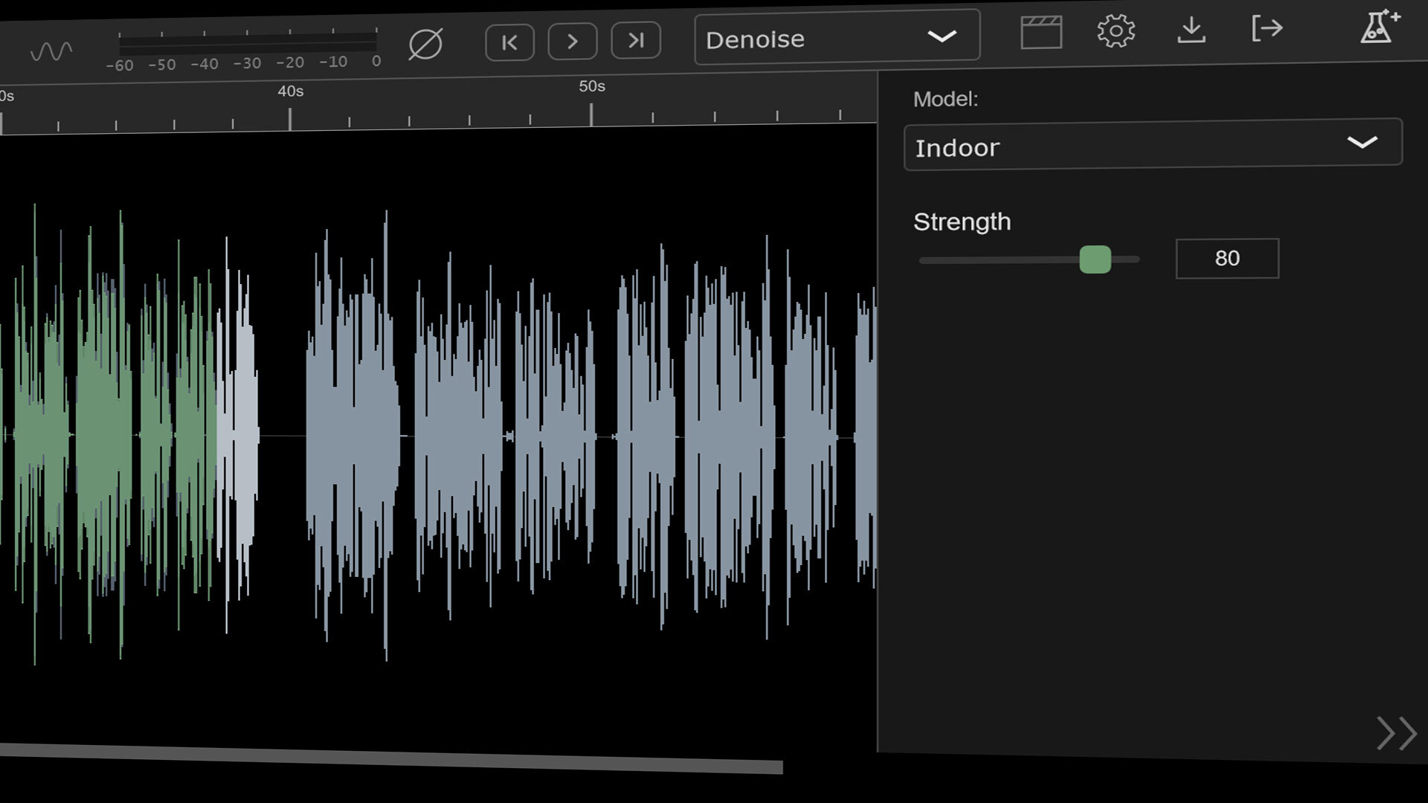1428x803 pixels.
Task: Click the Strength label in the panel
Action: pyautogui.click(x=962, y=222)
